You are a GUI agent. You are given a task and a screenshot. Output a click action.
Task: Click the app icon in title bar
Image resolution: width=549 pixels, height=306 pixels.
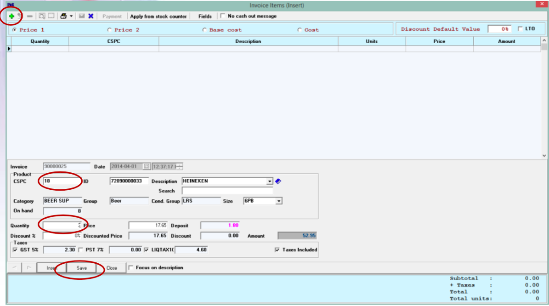coord(11,5)
